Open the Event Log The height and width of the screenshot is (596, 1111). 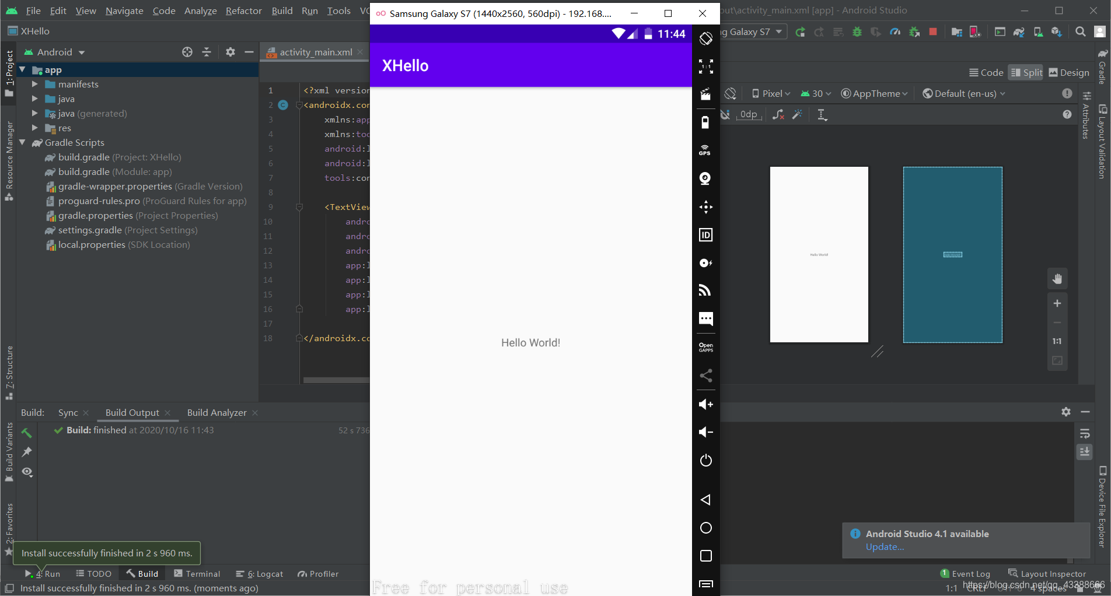pyautogui.click(x=966, y=574)
